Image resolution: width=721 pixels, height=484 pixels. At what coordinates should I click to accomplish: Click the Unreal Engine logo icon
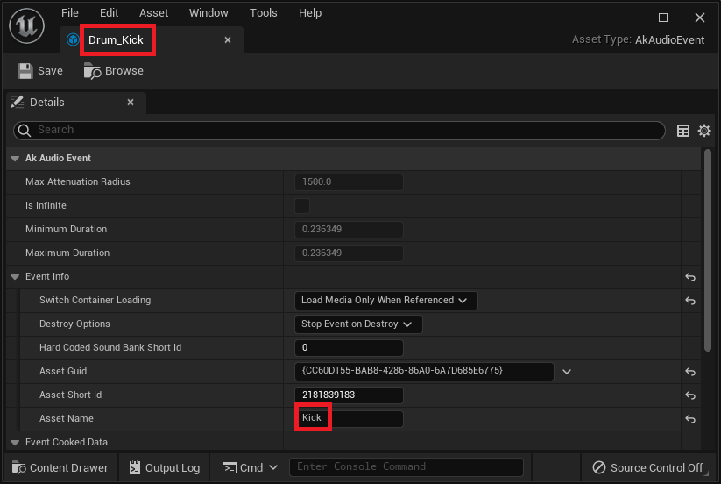tap(26, 26)
